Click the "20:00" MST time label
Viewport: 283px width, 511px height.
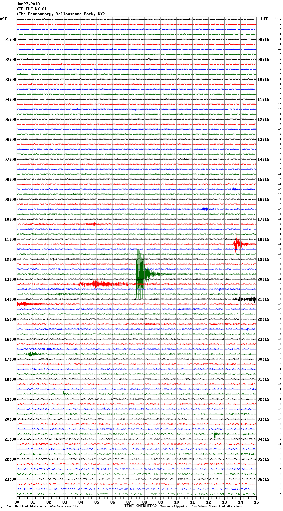[x=10, y=419]
